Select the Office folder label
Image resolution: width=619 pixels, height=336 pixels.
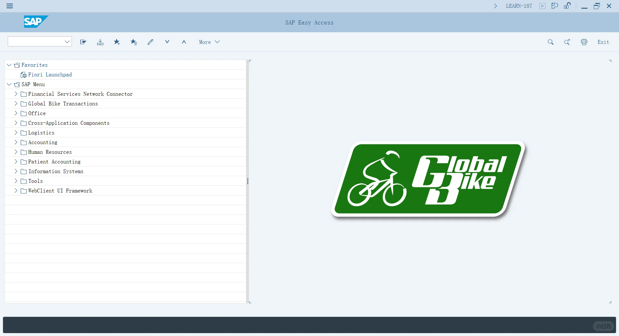click(37, 113)
